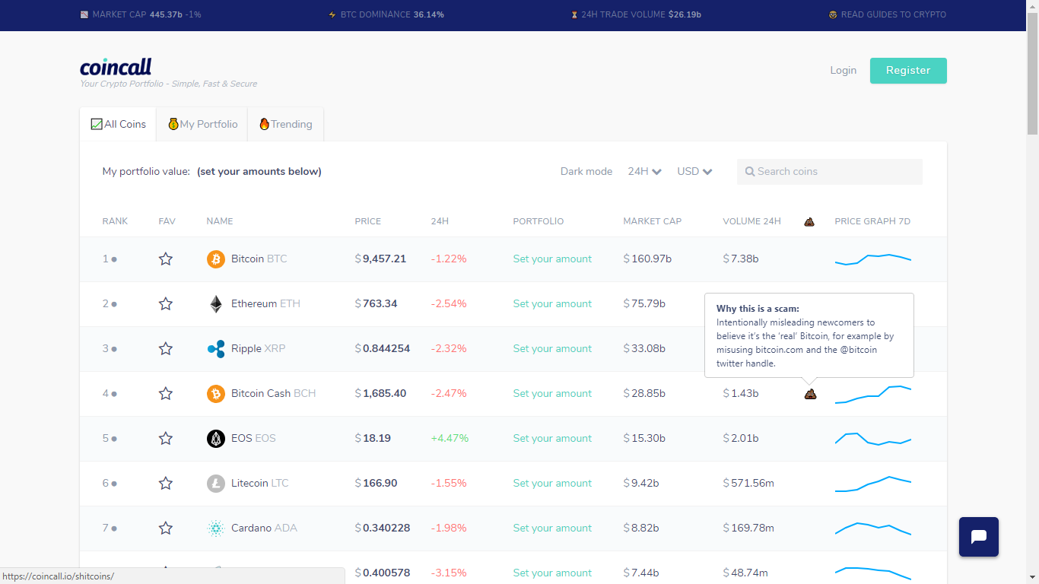Viewport: 1039px width, 584px height.
Task: Toggle Dark mode
Action: pyautogui.click(x=586, y=172)
